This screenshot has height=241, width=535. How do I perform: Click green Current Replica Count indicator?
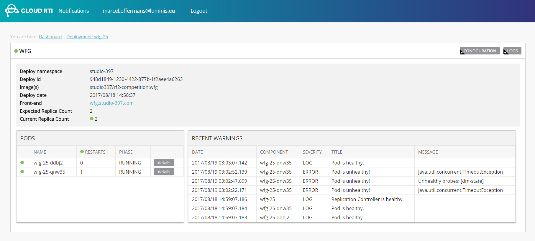tap(92, 119)
